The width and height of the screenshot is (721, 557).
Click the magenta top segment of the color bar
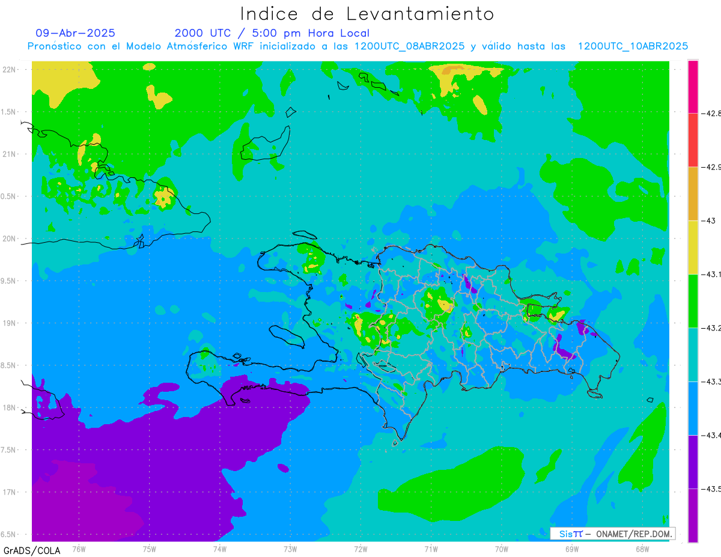pos(693,87)
